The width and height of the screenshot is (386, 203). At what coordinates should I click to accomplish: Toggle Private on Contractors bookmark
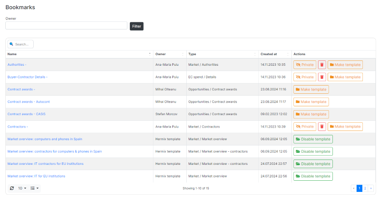[304, 127]
